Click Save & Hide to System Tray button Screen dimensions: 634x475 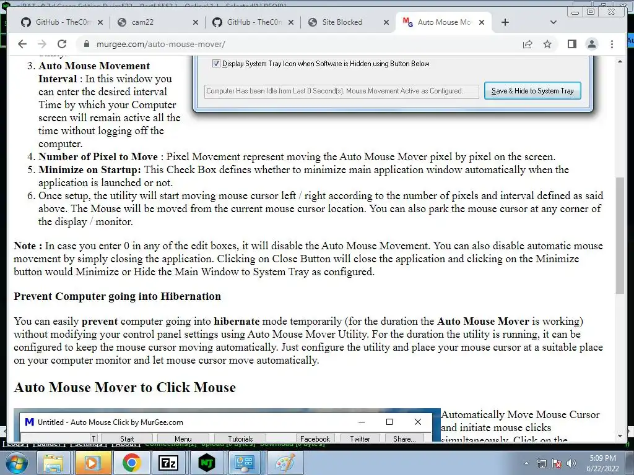[532, 91]
